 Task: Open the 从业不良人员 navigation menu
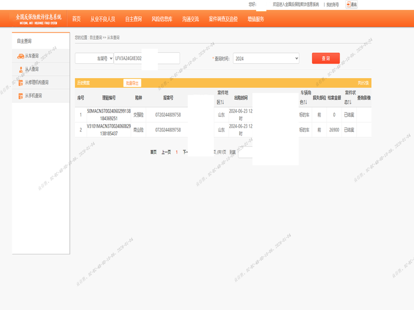(x=102, y=19)
